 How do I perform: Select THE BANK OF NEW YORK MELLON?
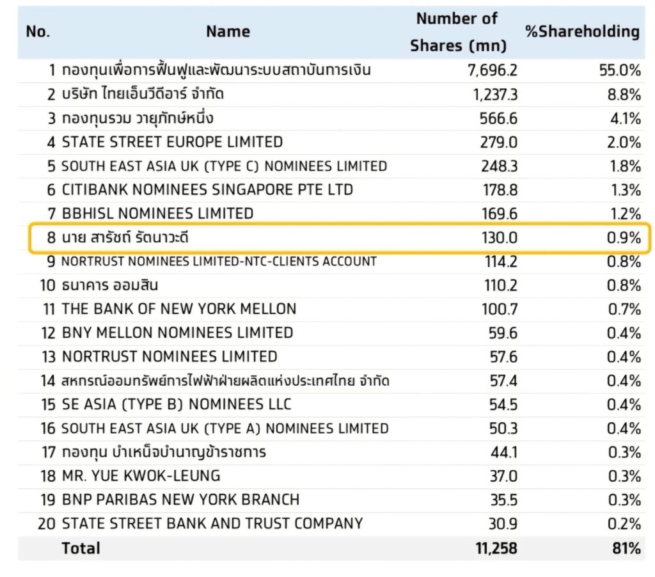tap(179, 309)
